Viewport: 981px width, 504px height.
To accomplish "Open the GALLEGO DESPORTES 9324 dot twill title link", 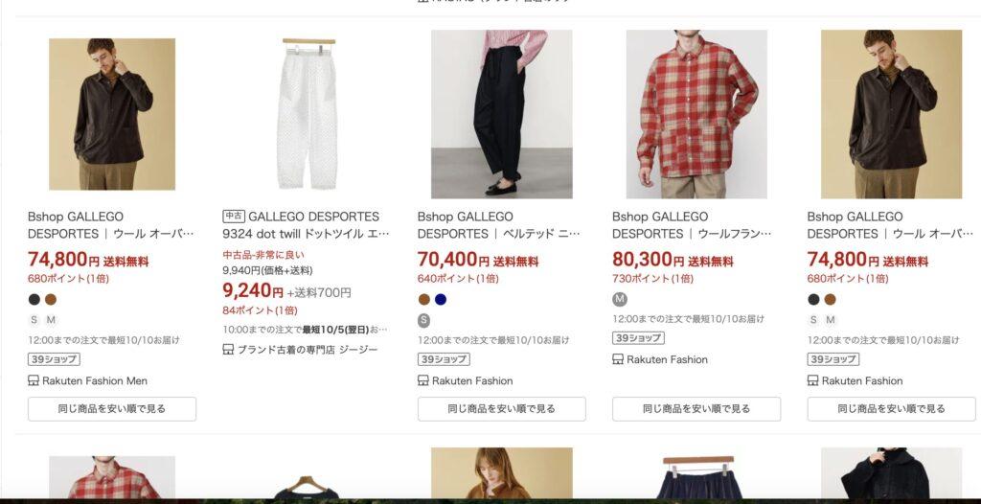I will pos(306,225).
